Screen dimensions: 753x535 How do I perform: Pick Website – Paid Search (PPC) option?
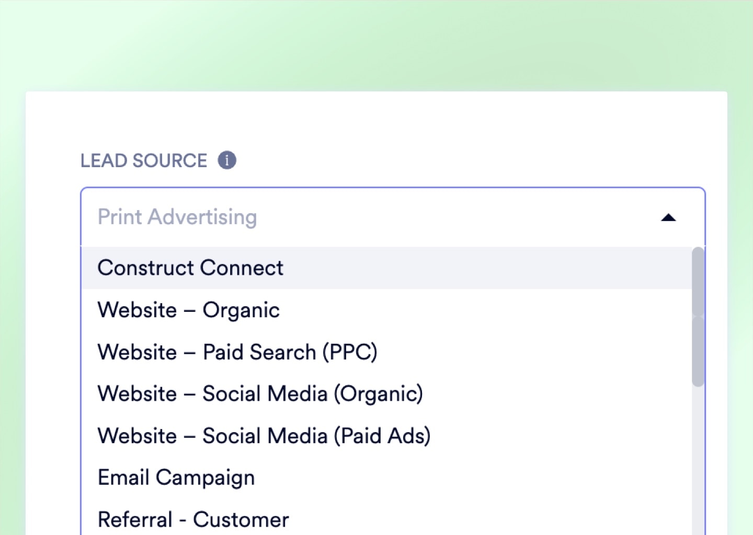tap(238, 352)
